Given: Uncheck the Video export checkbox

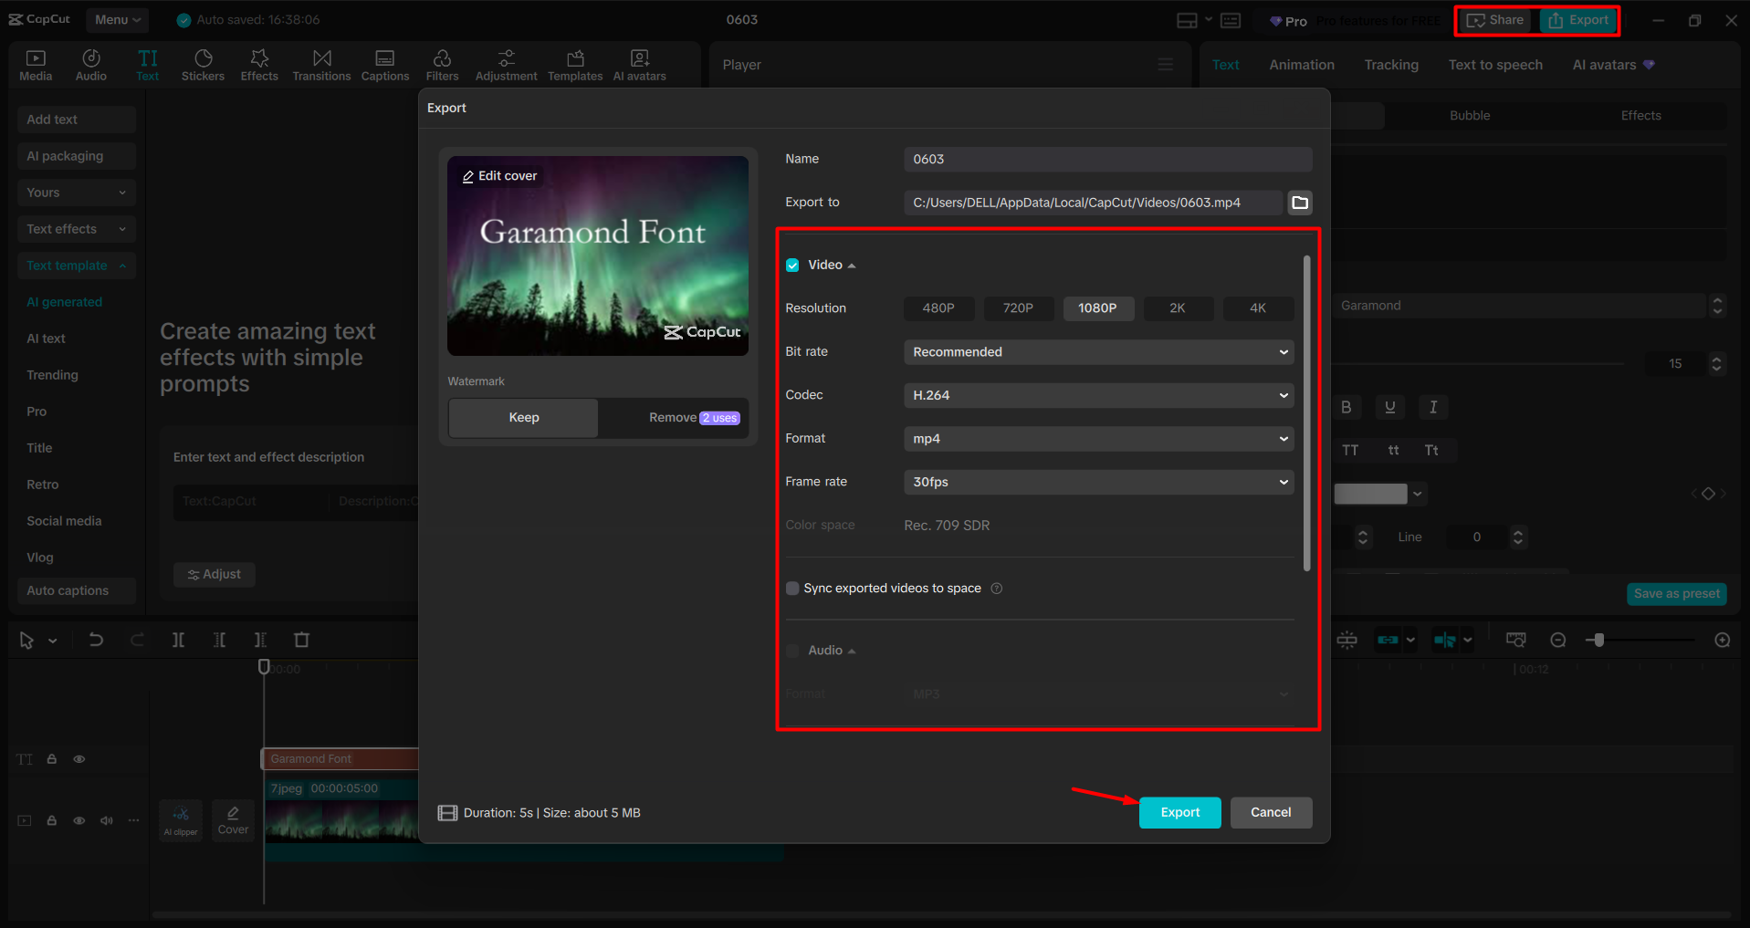Looking at the screenshot, I should tap(791, 265).
